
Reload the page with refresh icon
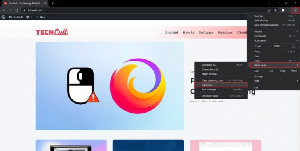point(17,10)
